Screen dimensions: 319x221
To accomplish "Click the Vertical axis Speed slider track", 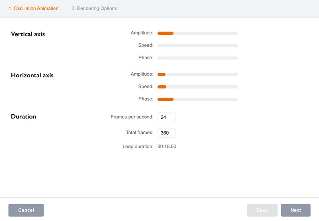I will point(197,46).
